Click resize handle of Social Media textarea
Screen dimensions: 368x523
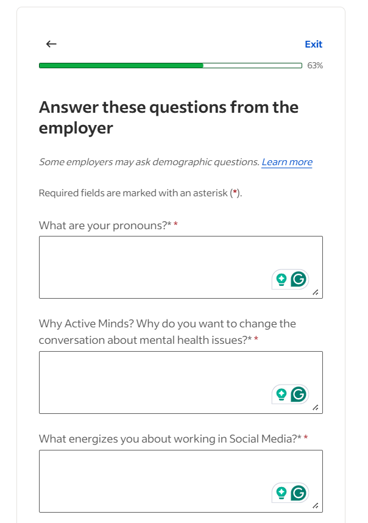click(316, 506)
